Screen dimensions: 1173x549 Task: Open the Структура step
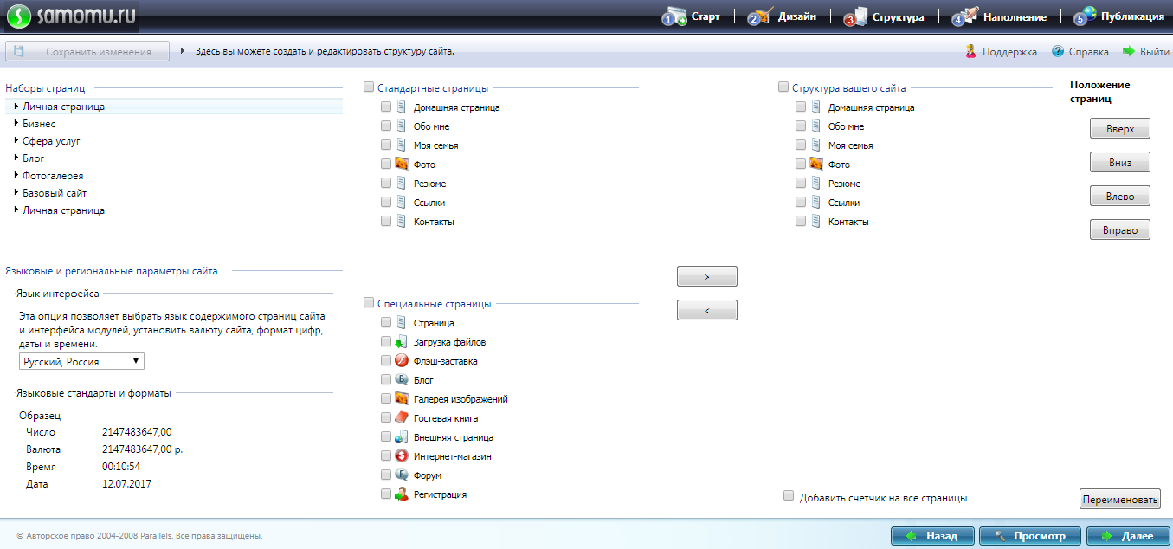click(898, 16)
